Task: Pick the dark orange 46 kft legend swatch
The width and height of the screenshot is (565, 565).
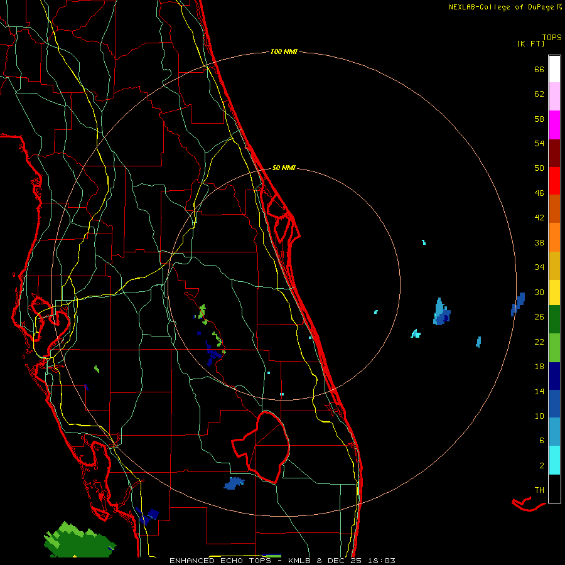Action: 554,208
